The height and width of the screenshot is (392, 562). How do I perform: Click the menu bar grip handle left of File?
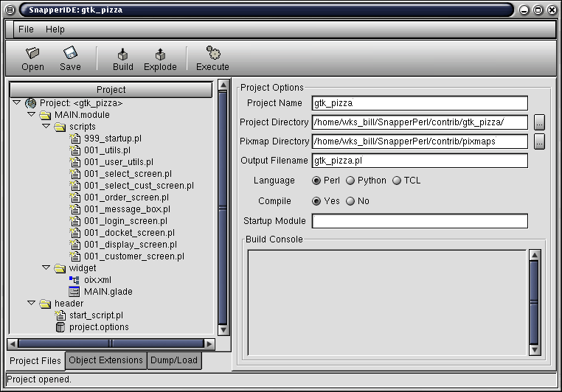click(x=10, y=29)
